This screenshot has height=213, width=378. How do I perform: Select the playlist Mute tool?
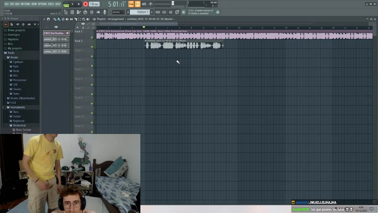(67, 19)
